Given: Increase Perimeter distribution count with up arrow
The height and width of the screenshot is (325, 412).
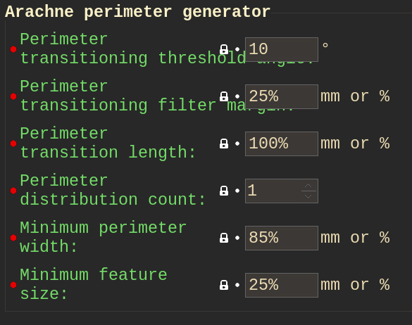Looking at the screenshot, I should (308, 186).
